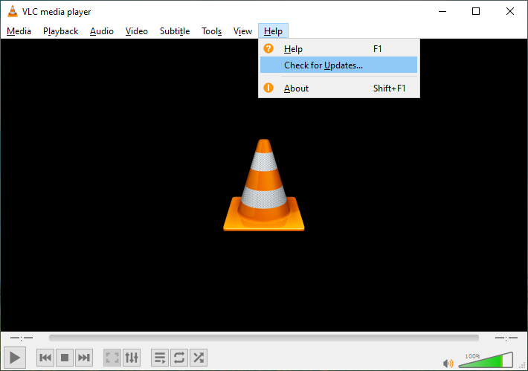This screenshot has height=371, width=528.
Task: Toggle loop repeat mode
Action: pyautogui.click(x=179, y=358)
